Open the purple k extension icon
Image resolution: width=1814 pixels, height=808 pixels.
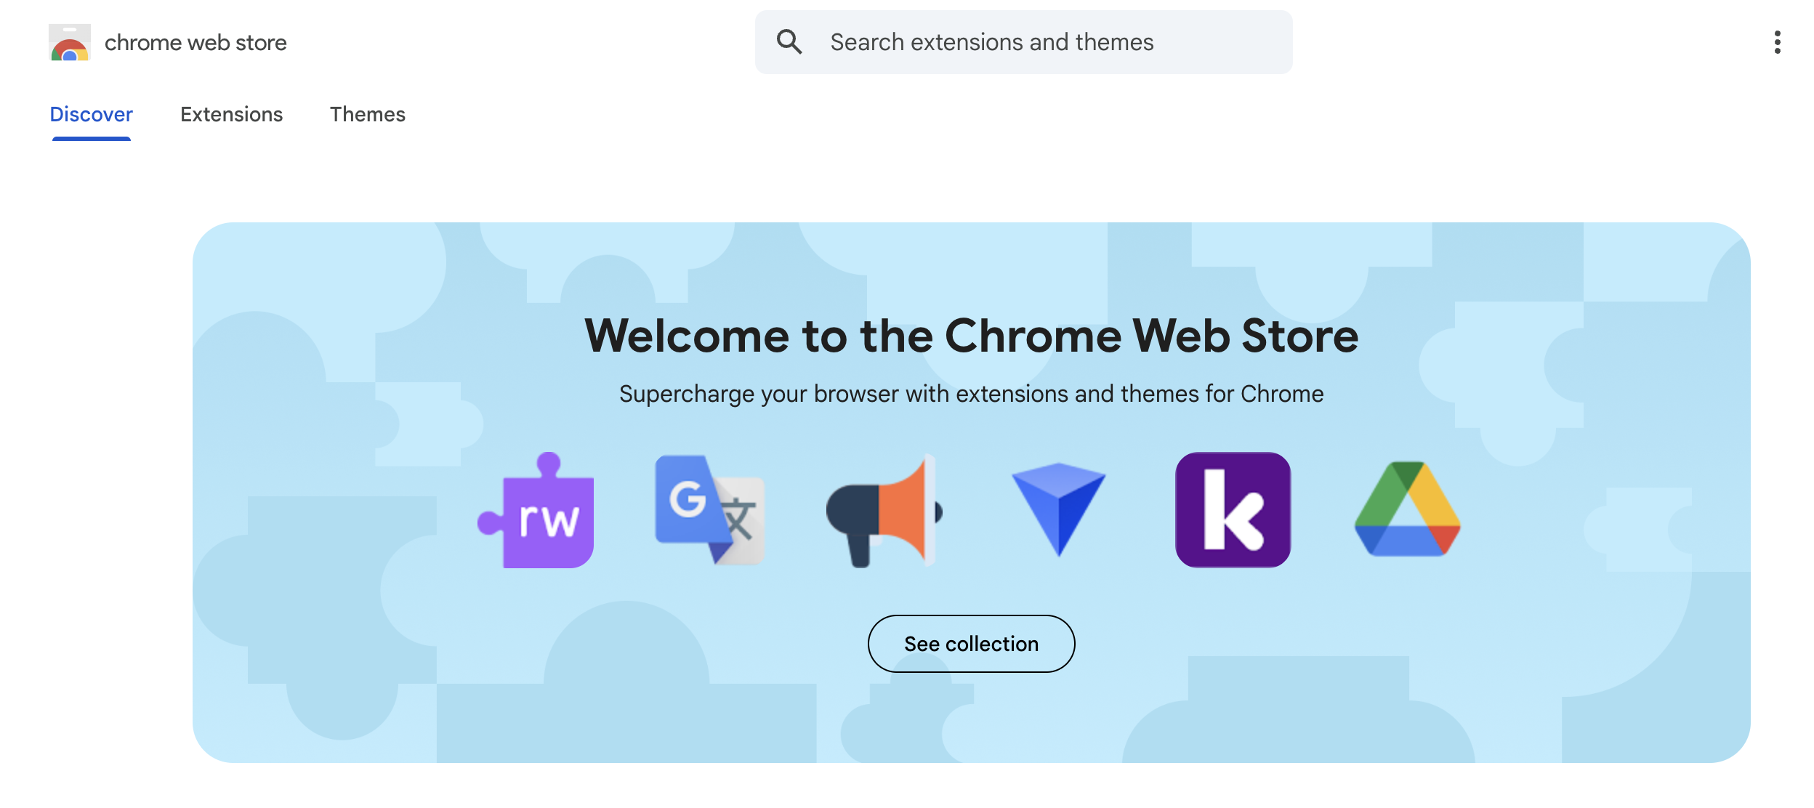[x=1233, y=510]
